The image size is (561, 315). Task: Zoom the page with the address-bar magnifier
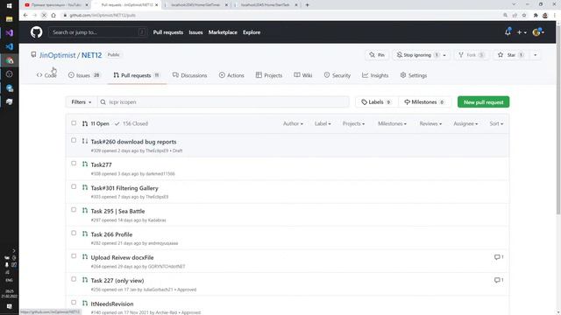tap(505, 16)
